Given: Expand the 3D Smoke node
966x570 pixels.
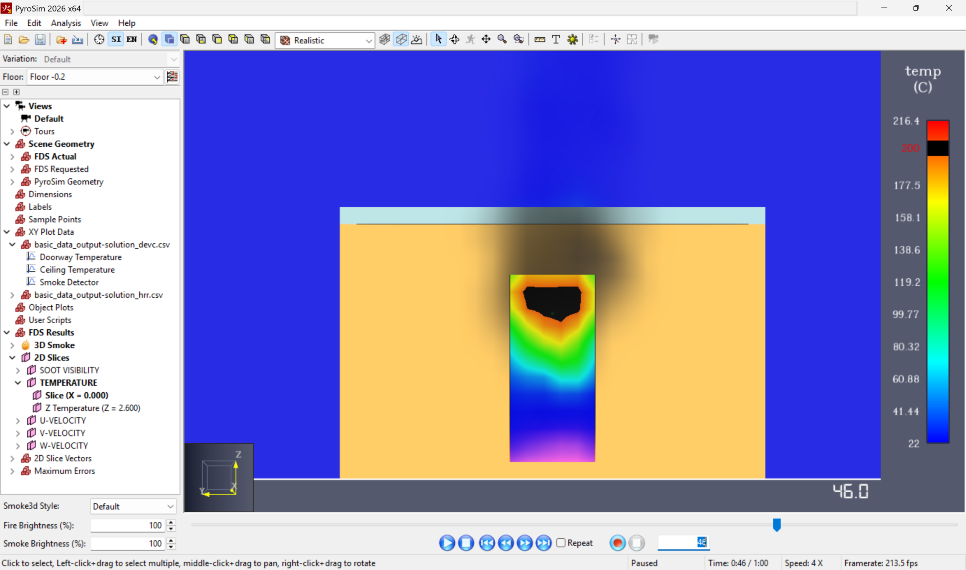Looking at the screenshot, I should coord(12,345).
